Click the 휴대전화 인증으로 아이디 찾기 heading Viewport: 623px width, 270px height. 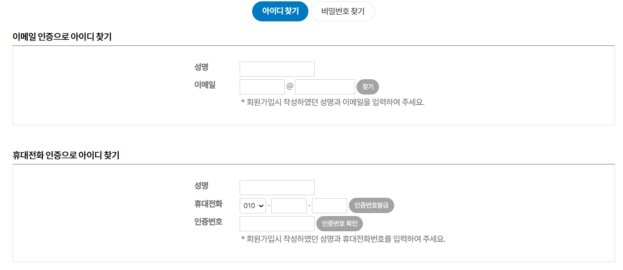coord(66,155)
